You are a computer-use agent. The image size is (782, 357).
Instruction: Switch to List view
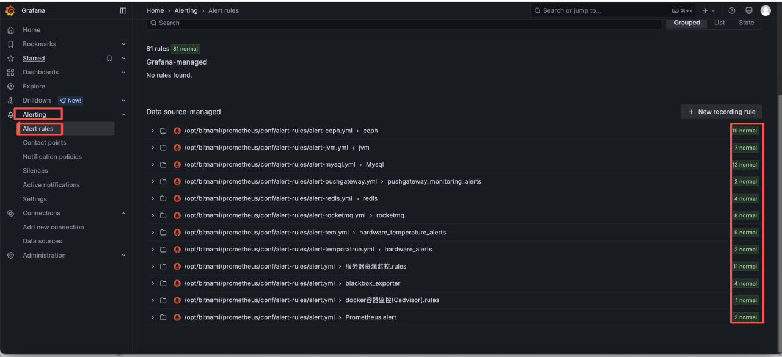click(719, 23)
